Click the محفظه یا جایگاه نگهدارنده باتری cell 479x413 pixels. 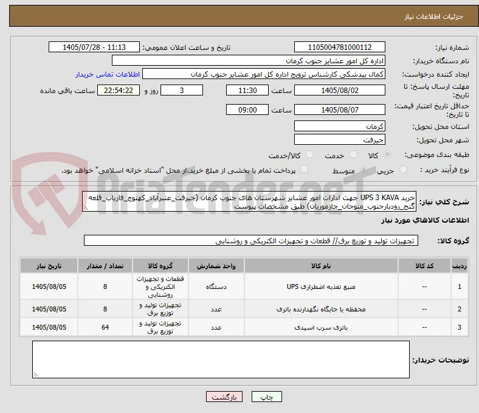321,309
